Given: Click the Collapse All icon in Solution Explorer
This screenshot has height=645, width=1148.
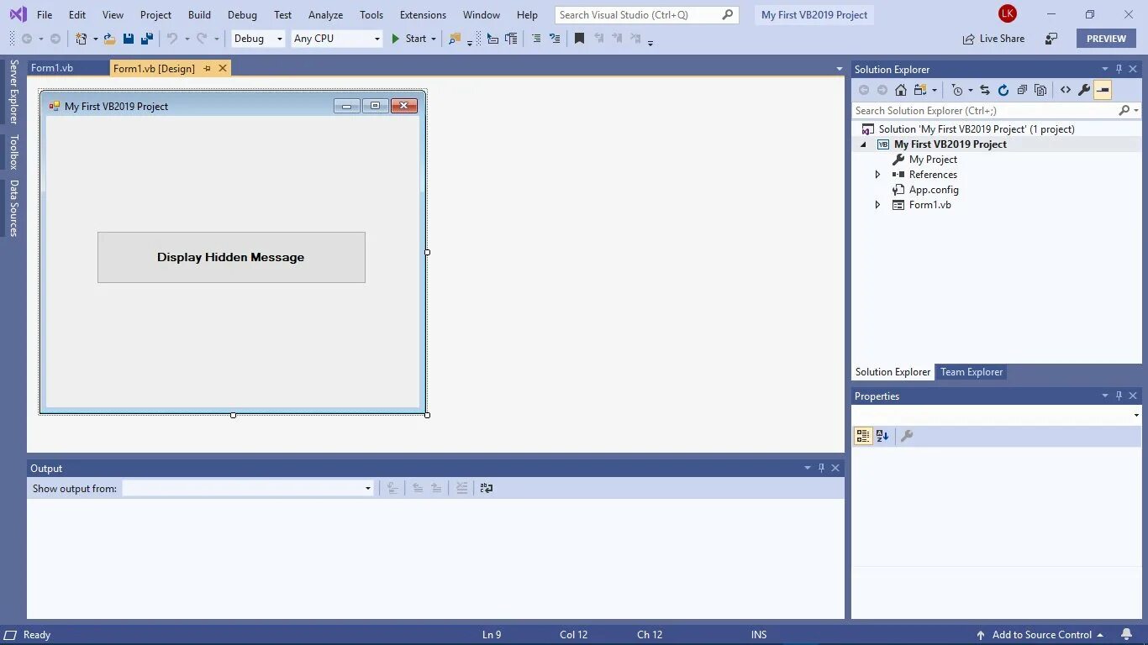Looking at the screenshot, I should (x=1022, y=90).
